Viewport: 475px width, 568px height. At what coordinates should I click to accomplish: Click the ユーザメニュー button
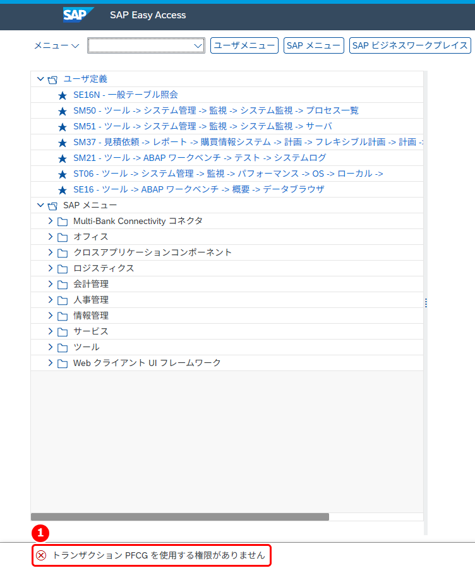244,45
